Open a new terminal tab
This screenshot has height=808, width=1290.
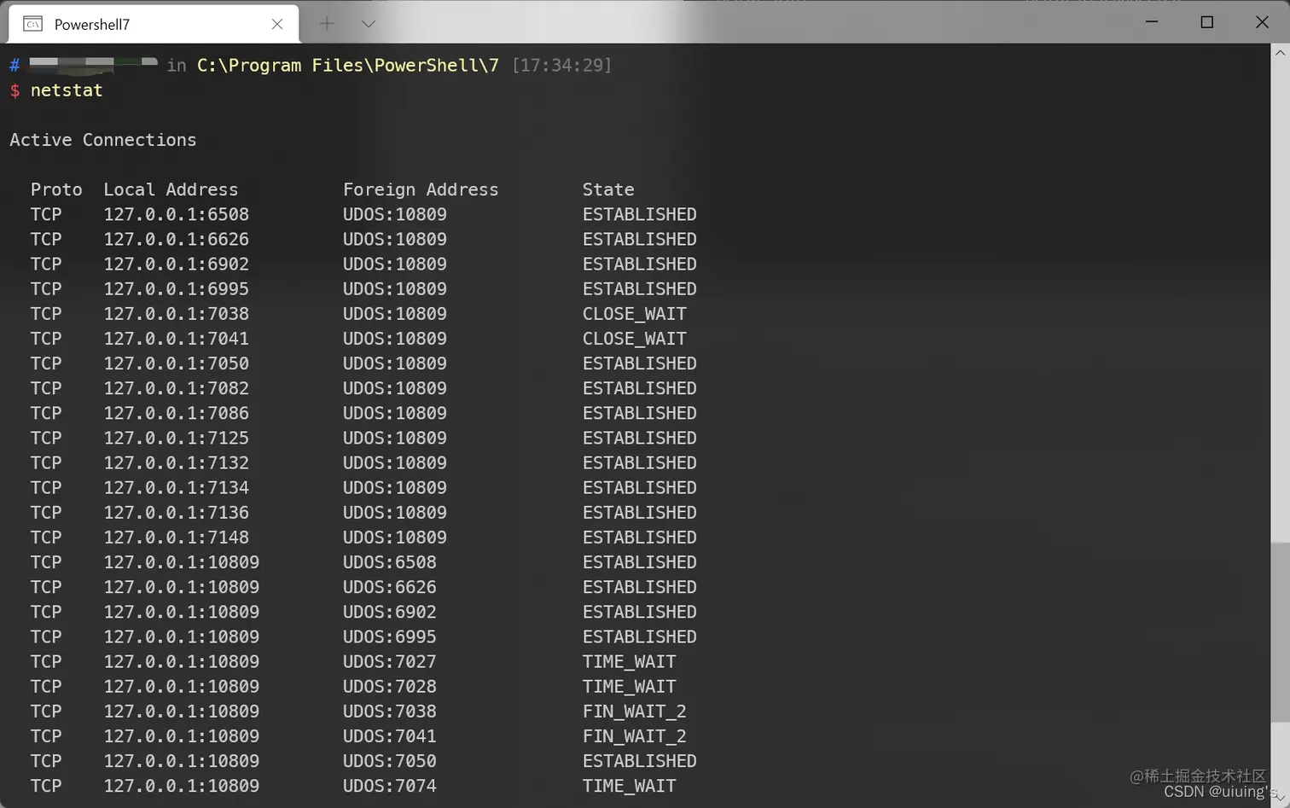(x=327, y=24)
